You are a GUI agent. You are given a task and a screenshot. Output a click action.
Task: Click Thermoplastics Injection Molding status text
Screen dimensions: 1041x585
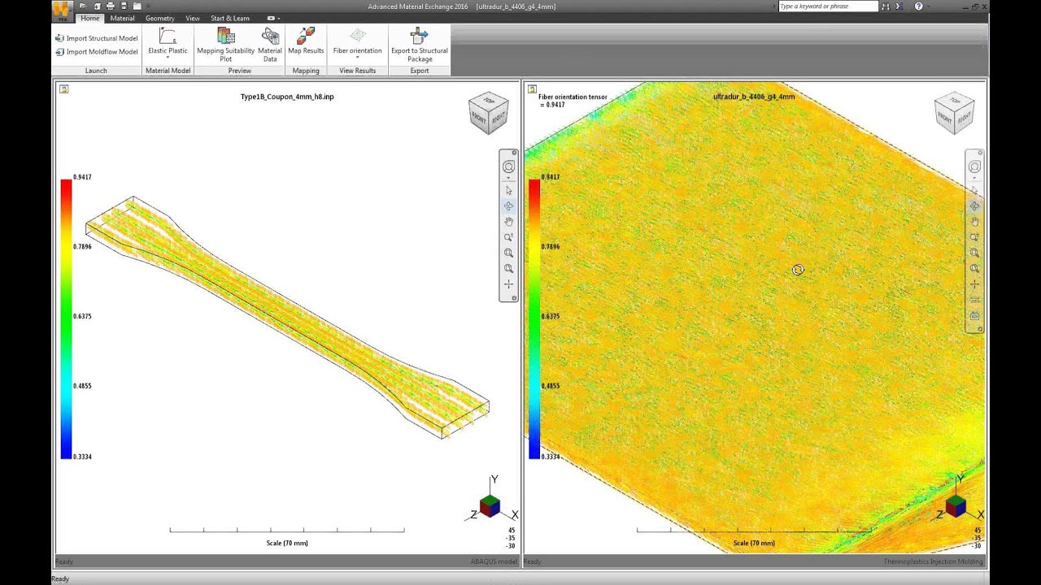point(934,561)
